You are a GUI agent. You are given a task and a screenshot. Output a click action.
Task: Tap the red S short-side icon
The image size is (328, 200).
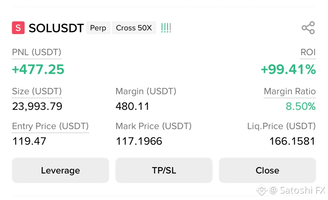pyautogui.click(x=18, y=28)
